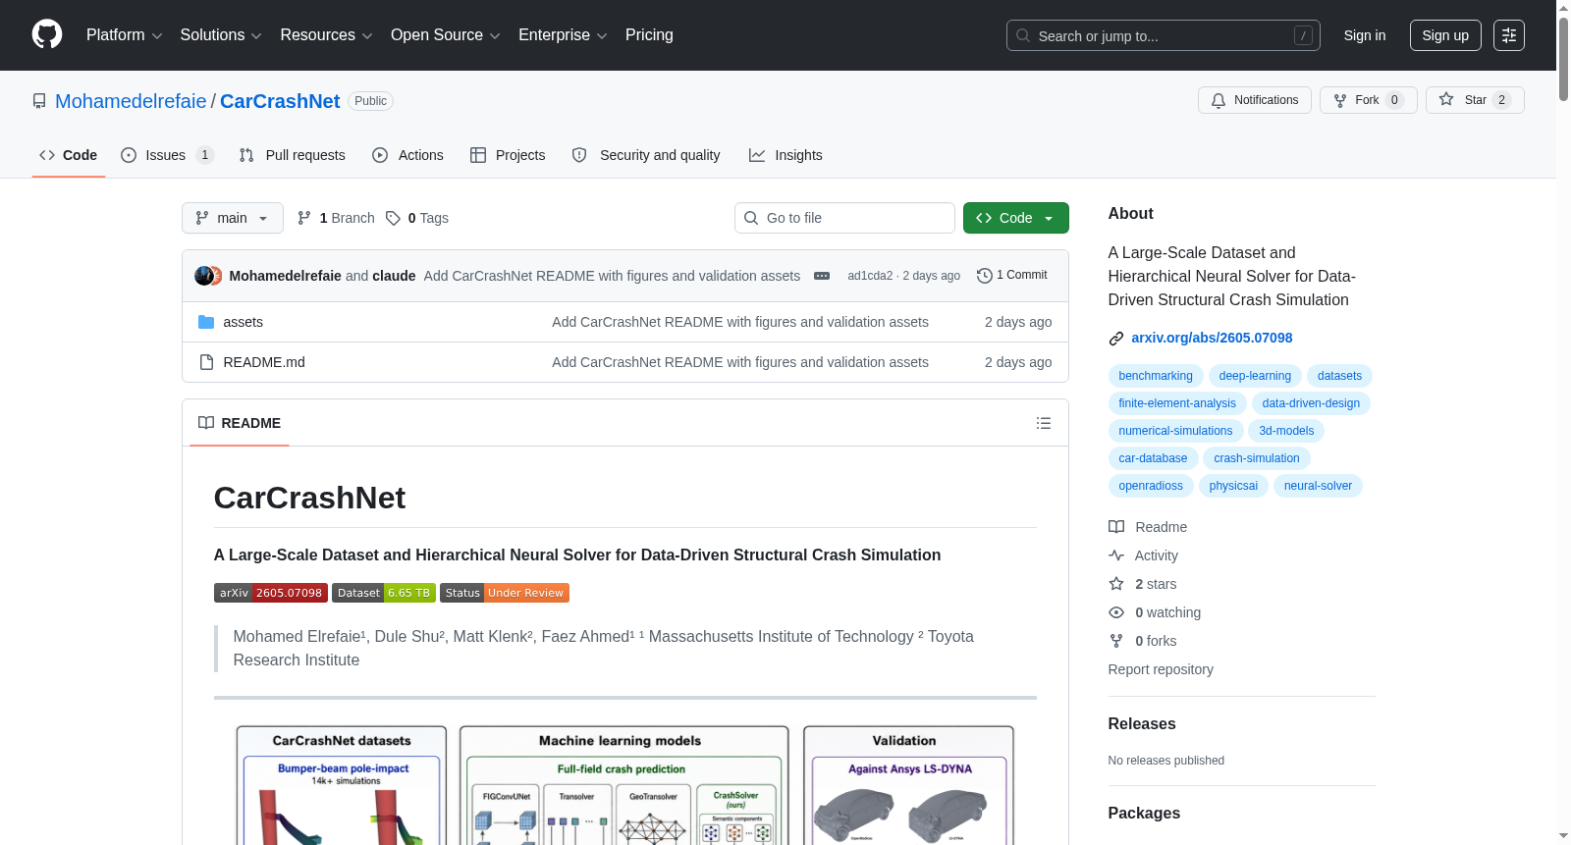Click the Activity pulse icon
1571x845 pixels.
point(1116,555)
